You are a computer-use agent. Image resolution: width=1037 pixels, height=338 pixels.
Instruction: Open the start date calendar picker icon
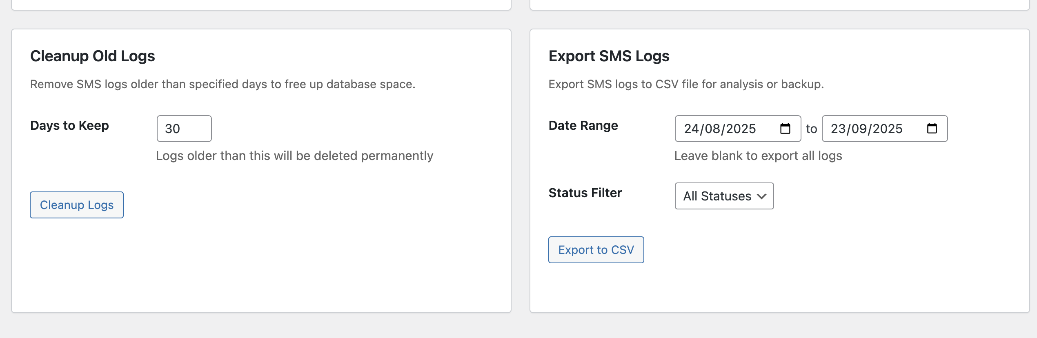click(x=785, y=129)
